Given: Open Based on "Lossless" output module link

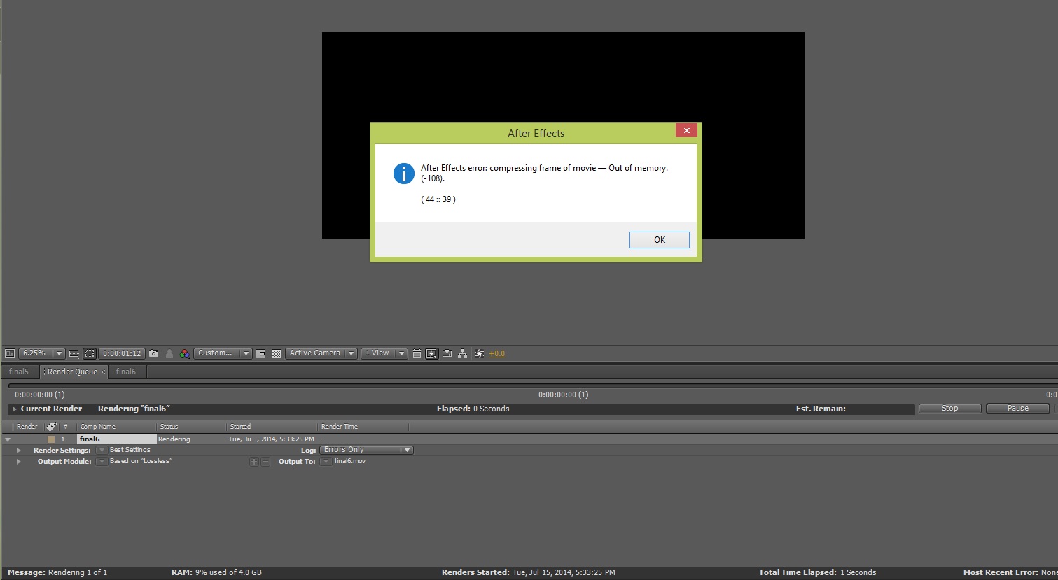Looking at the screenshot, I should (x=141, y=461).
